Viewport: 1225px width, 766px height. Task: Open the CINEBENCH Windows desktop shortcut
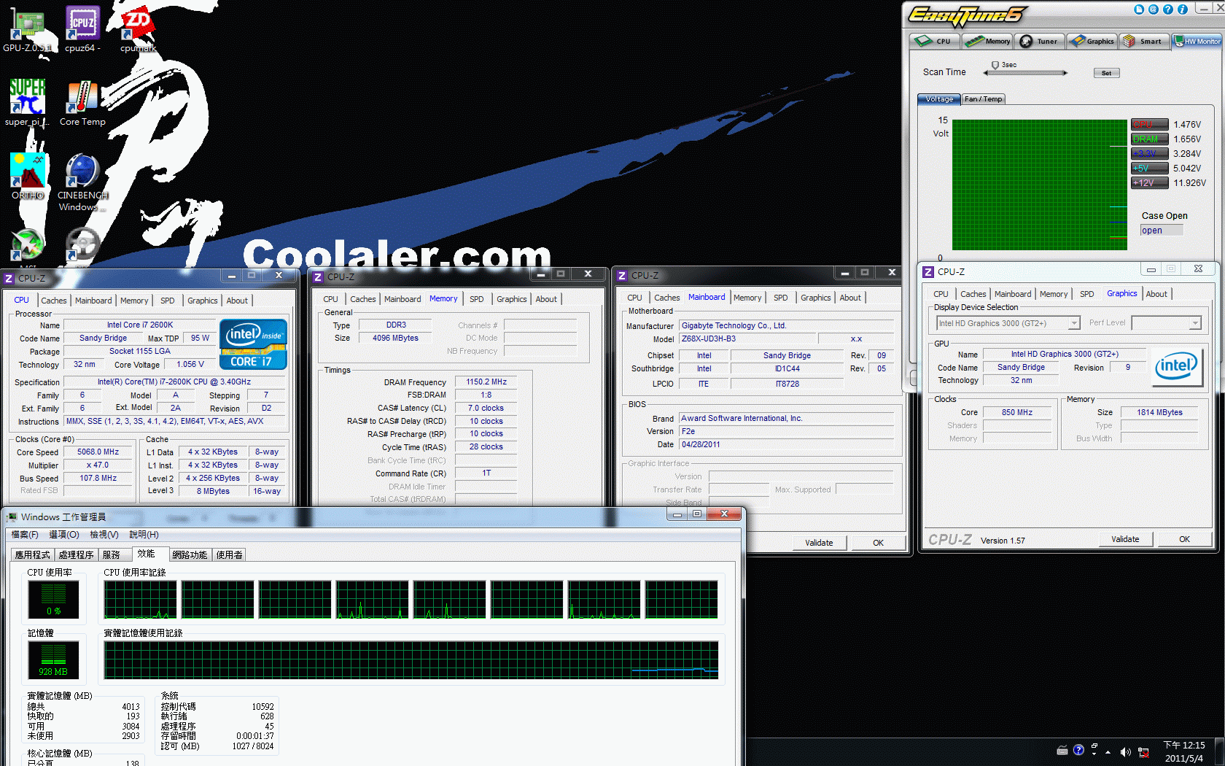coord(82,182)
